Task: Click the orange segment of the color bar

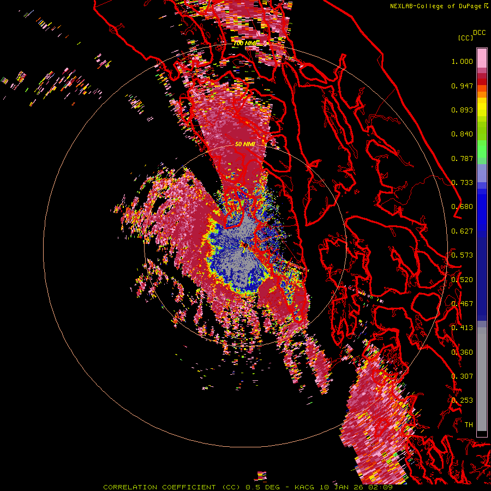Action: tap(482, 94)
